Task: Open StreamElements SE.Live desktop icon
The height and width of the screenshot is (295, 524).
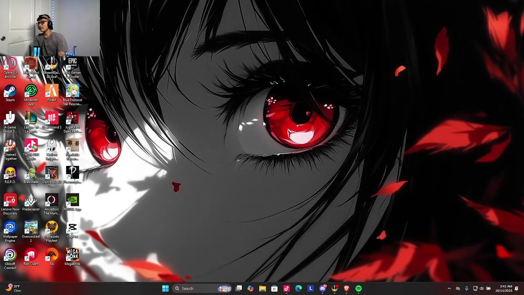Action: pyautogui.click(x=52, y=68)
